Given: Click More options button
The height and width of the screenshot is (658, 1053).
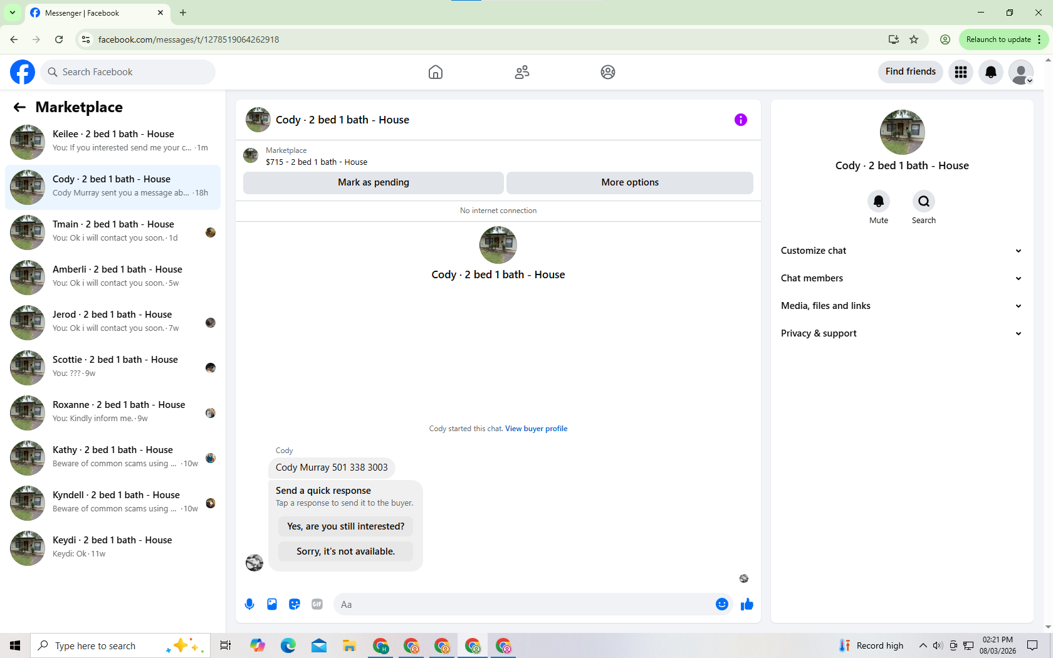Looking at the screenshot, I should click(x=630, y=182).
